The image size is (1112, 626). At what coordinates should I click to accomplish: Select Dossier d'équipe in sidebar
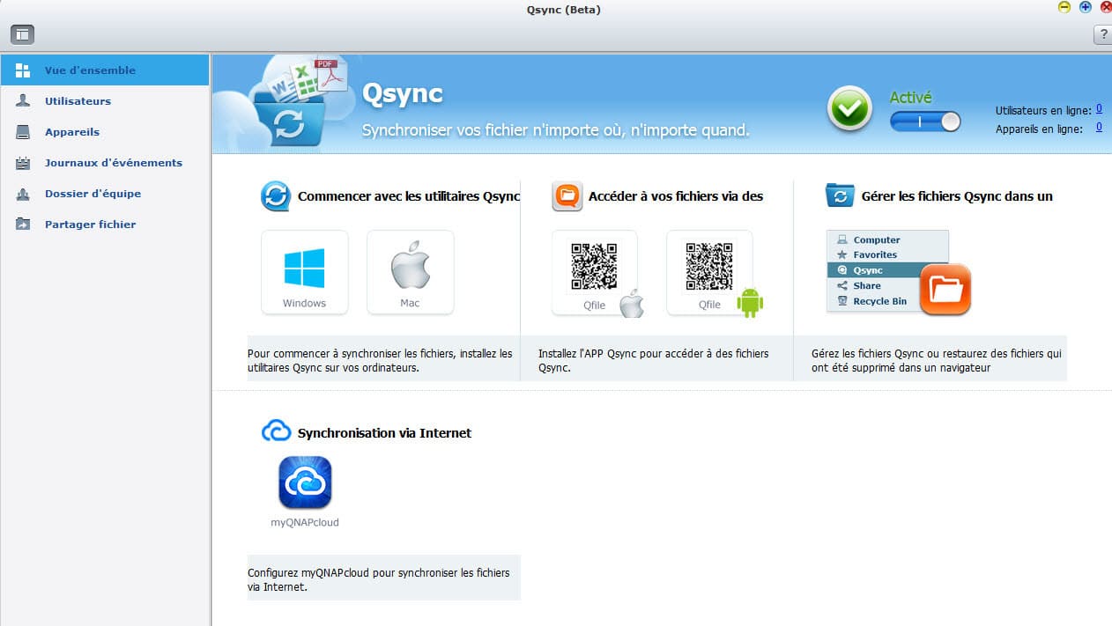(x=93, y=194)
